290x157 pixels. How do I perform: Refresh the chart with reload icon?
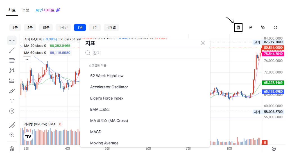point(275,27)
